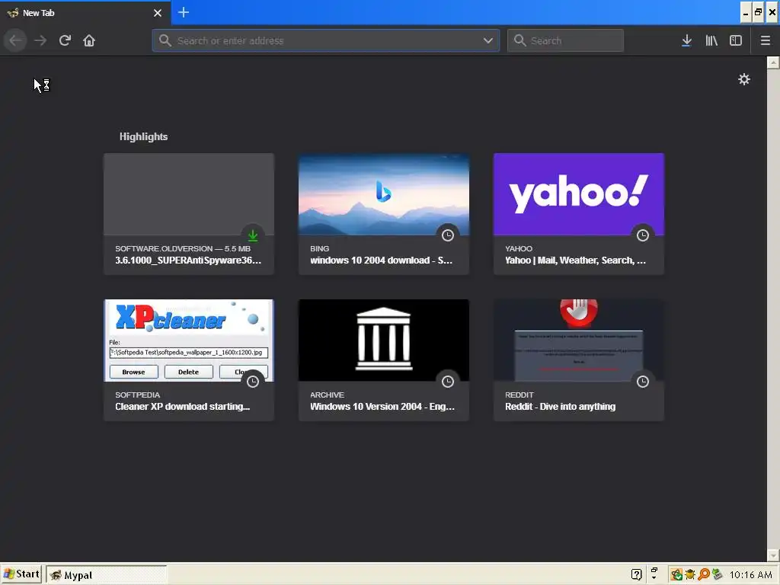
Task: Open the Downloads panel
Action: coord(686,40)
